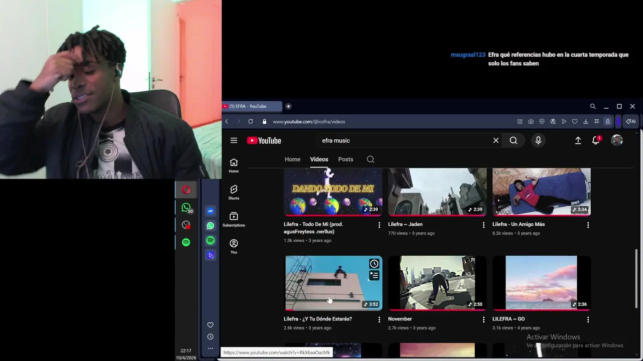Viewport: 643px width, 361px height.
Task: Open the Opera profile icon
Action: pyautogui.click(x=607, y=121)
